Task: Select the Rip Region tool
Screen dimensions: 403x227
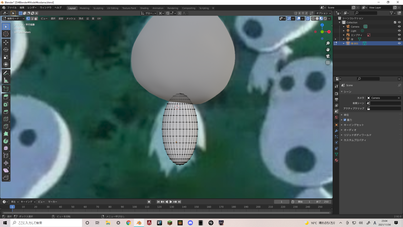Action: pyautogui.click(x=6, y=178)
